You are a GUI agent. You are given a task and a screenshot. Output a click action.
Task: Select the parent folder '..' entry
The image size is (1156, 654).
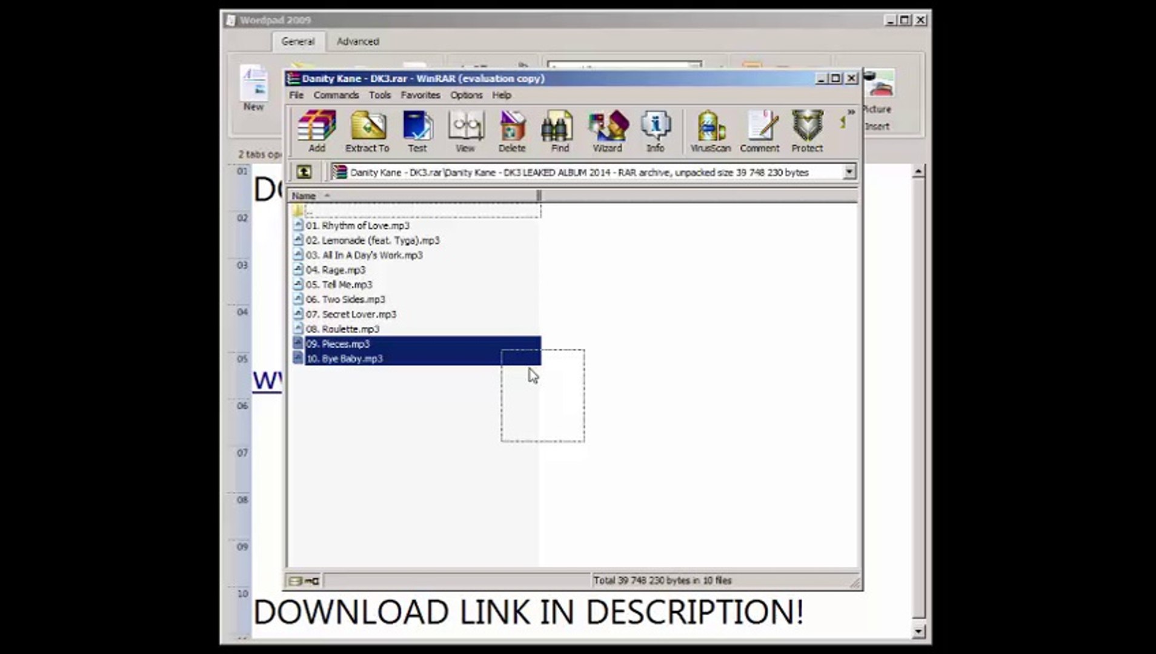pyautogui.click(x=417, y=211)
